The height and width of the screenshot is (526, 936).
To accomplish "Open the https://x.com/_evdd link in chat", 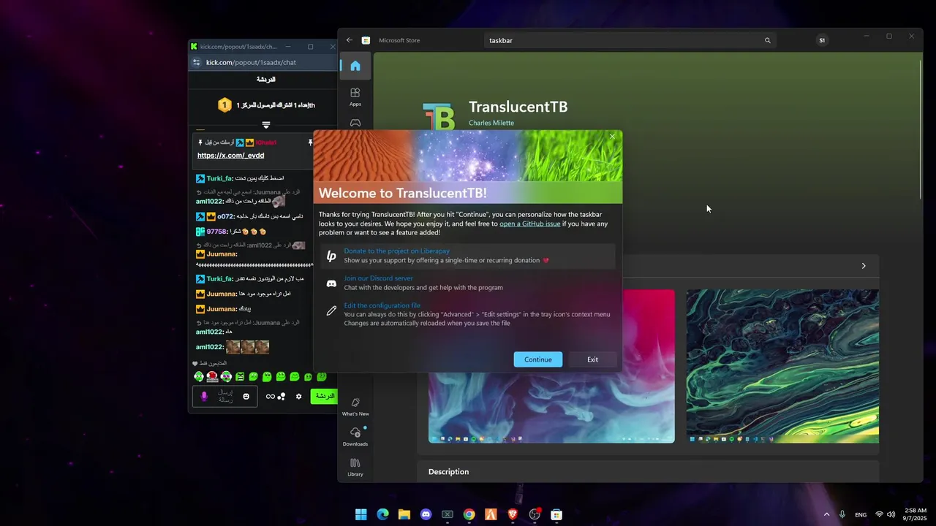I will click(231, 156).
